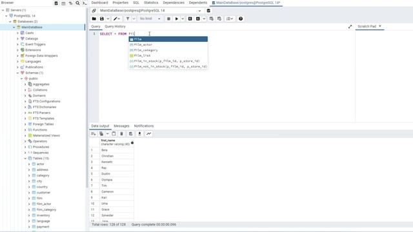Screen dimensions: 413x232
Task: Click the Filter funnel icon
Action: pyautogui.click(x=128, y=19)
